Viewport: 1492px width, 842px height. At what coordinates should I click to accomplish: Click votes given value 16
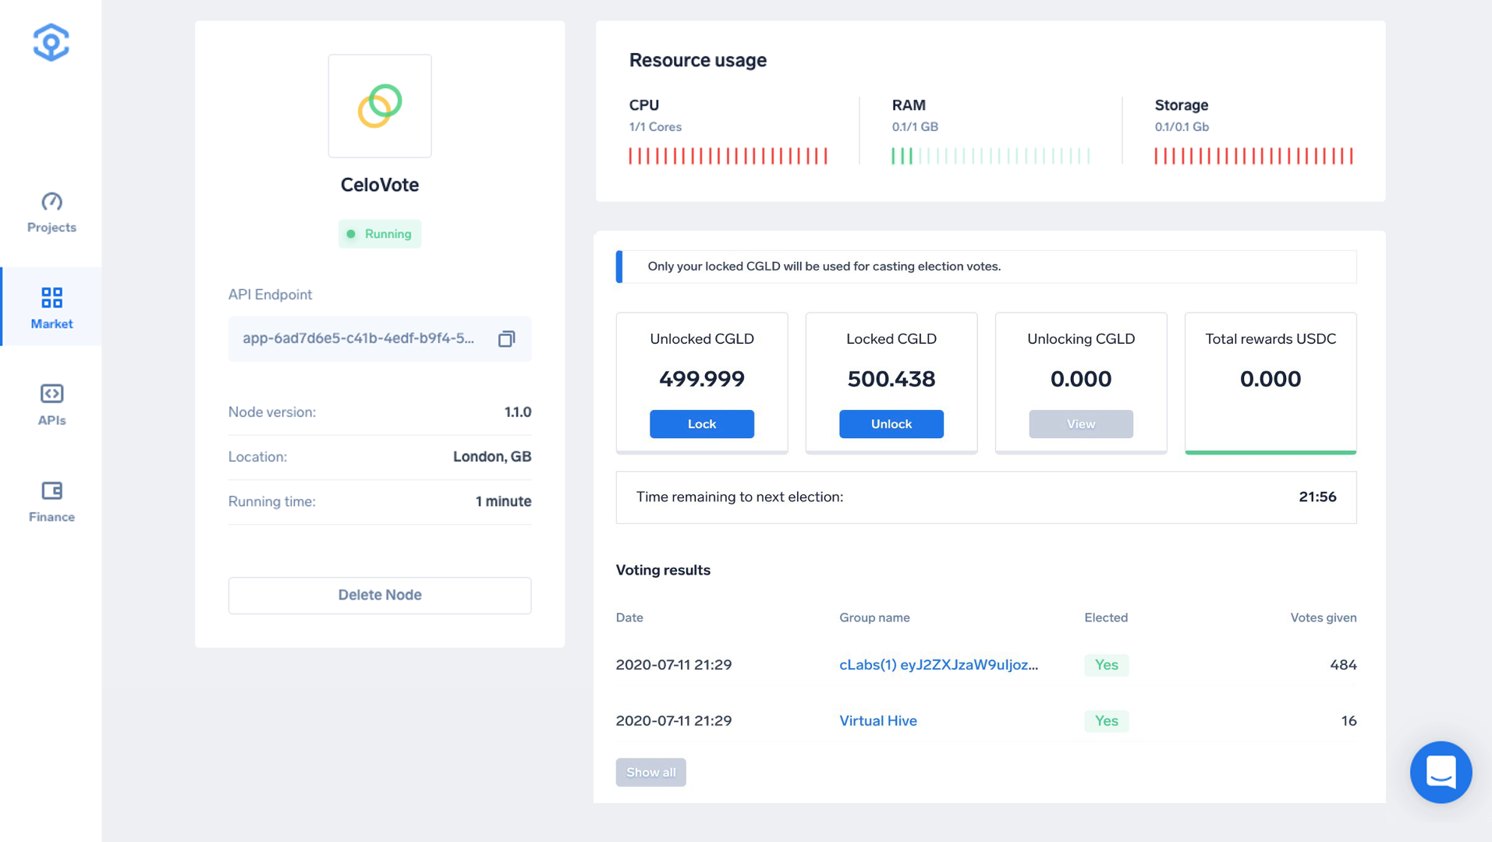click(1349, 721)
